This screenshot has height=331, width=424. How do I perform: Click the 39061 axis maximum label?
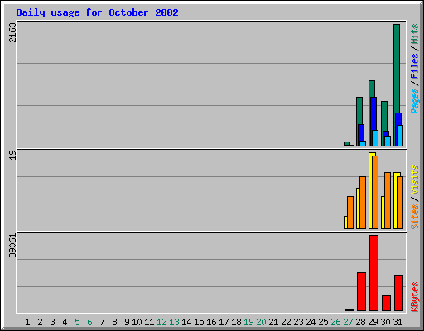tap(12, 246)
